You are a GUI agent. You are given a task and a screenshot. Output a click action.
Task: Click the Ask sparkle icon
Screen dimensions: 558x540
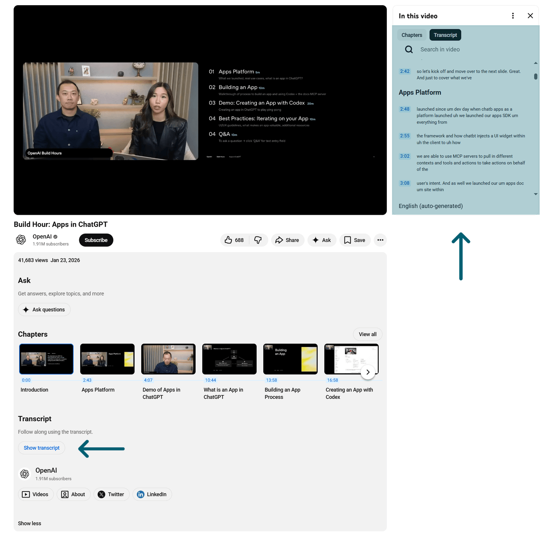point(316,240)
